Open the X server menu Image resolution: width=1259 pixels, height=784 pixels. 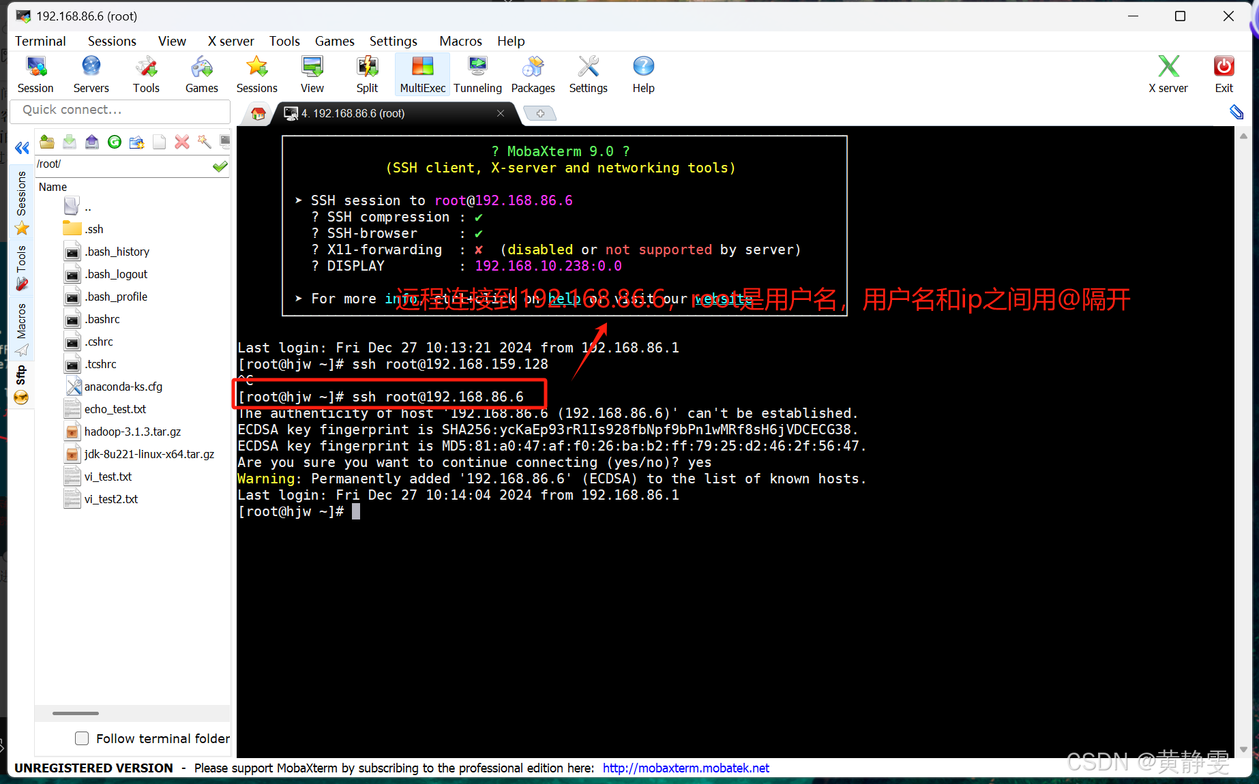click(x=231, y=41)
